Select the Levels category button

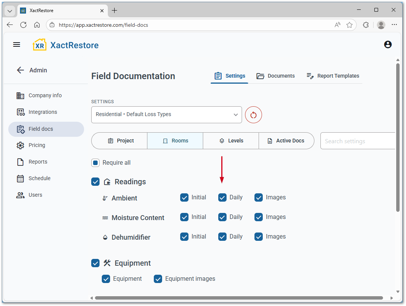231,141
